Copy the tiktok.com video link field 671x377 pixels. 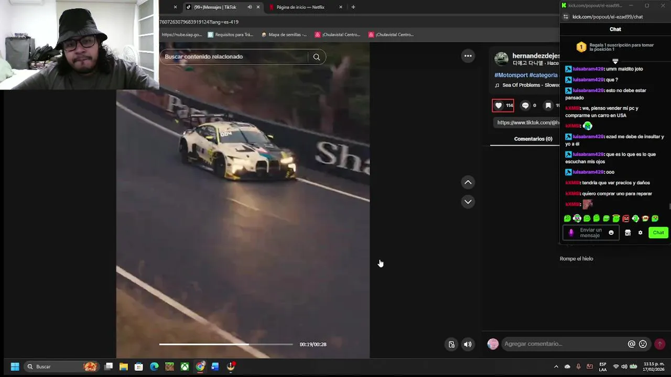pos(527,123)
